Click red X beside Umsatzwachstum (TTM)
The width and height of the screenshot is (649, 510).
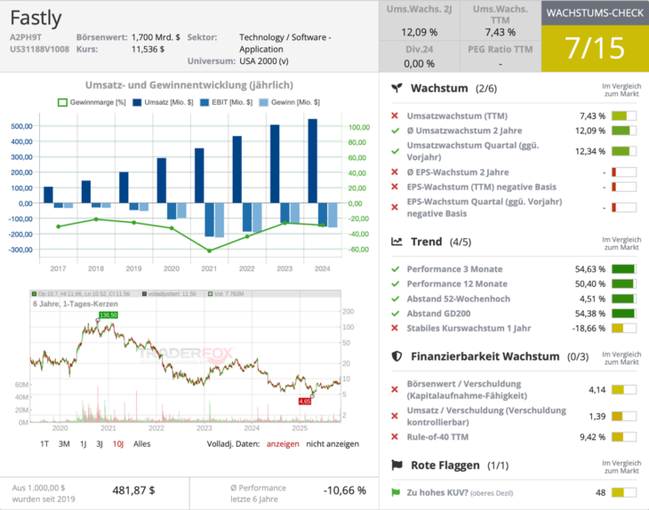point(395,116)
